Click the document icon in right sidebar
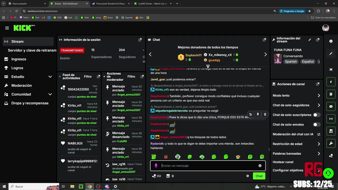 [331, 94]
